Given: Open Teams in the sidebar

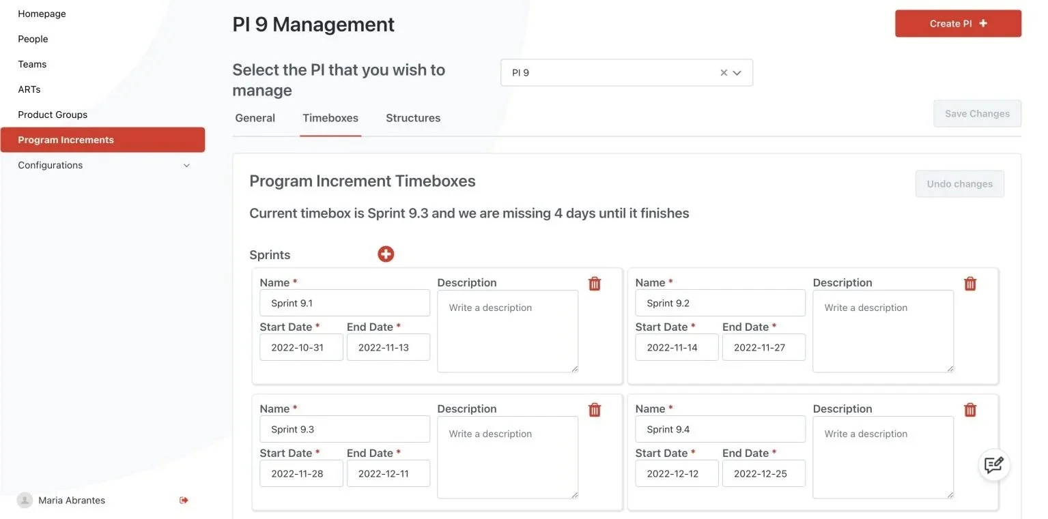Looking at the screenshot, I should pos(32,64).
